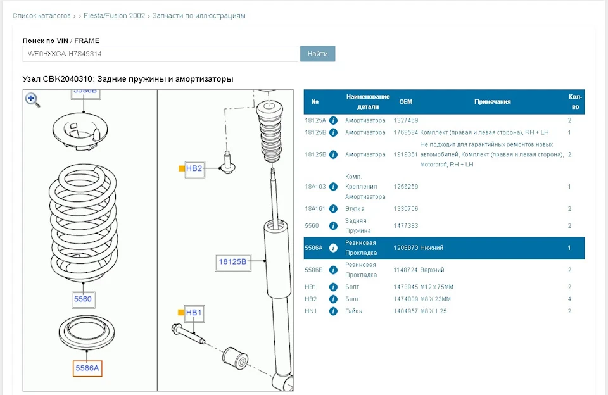This screenshot has height=395, width=608.
Task: Click the Верхний note
Action: (x=433, y=270)
